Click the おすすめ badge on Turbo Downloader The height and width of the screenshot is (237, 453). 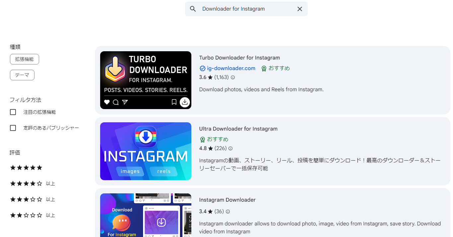276,68
